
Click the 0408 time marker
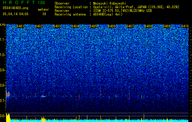pos(148,26)
